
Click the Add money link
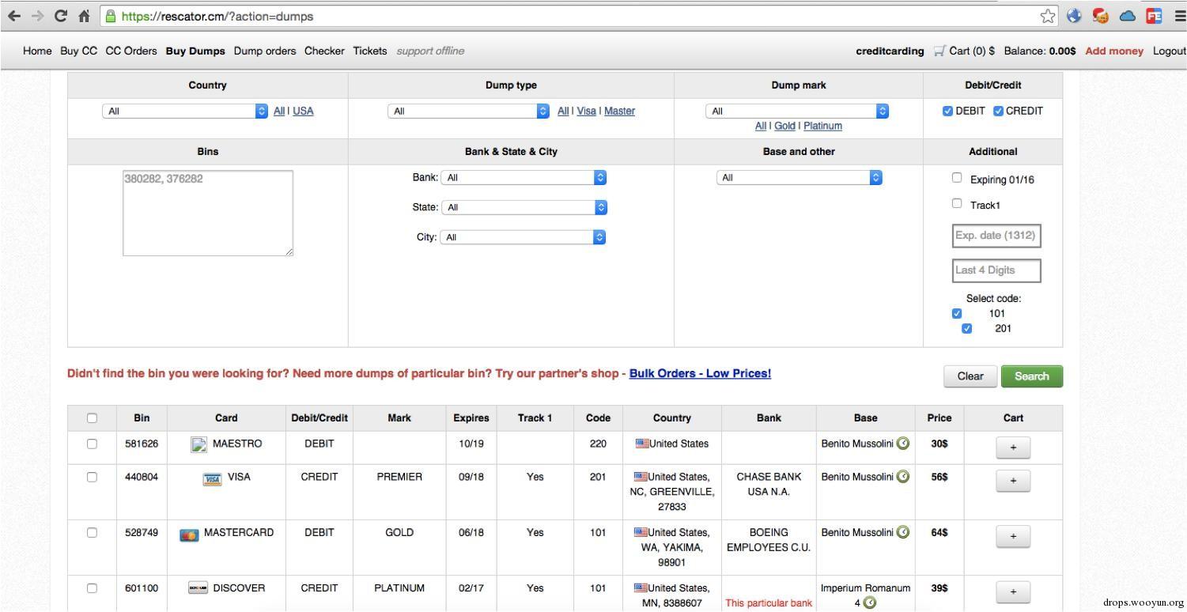coord(1114,51)
